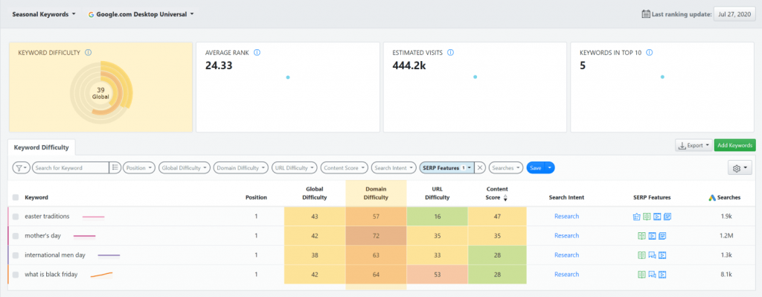Click the green book SERP icon for easter traditions
Viewport: 762px width, 297px height.
pos(647,217)
